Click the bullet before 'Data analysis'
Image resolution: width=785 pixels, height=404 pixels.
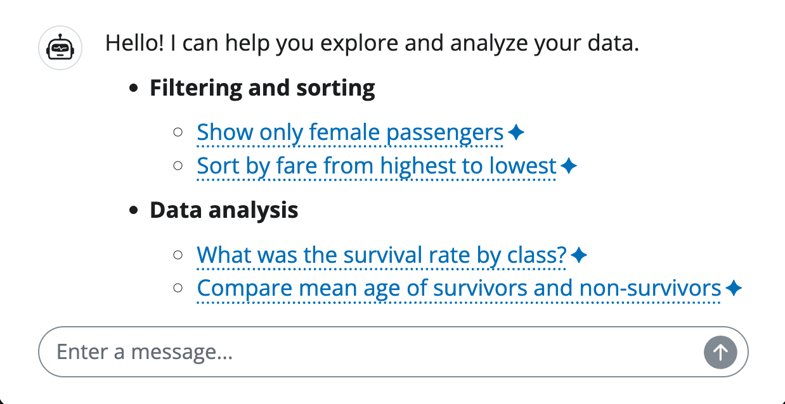(x=133, y=211)
